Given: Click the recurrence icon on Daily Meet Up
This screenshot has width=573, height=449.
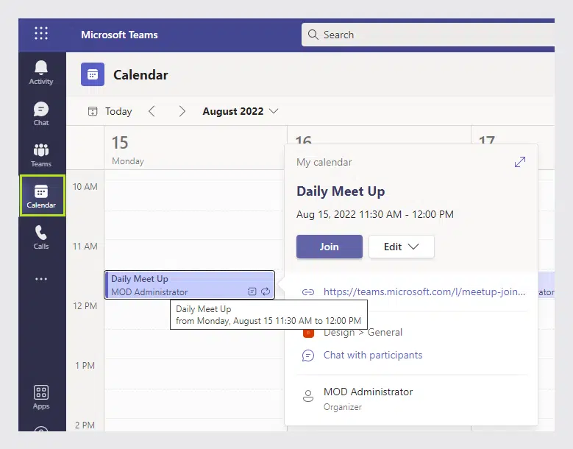Looking at the screenshot, I should click(x=266, y=291).
